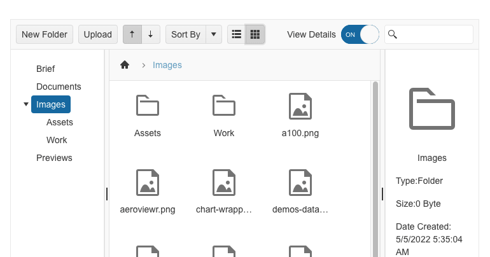Click the search magnifier icon
490x257 pixels.
coord(393,34)
